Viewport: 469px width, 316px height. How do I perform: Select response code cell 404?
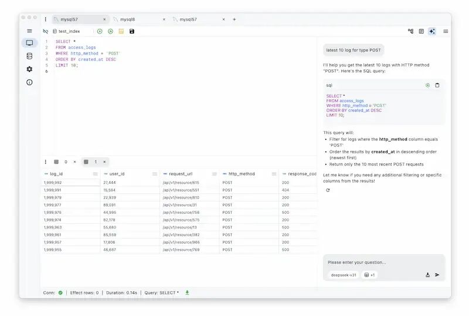point(298,190)
